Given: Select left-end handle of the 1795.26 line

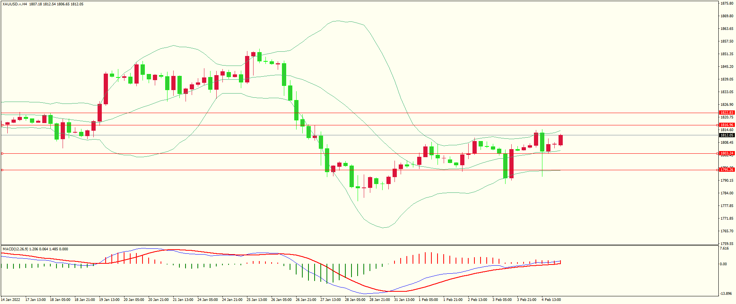Looking at the screenshot, I should [x=2, y=170].
